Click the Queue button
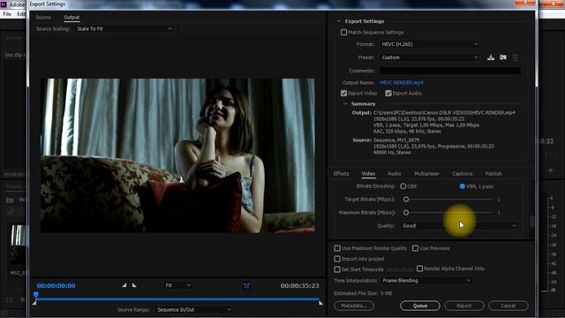This screenshot has height=318, width=565. tap(420, 306)
